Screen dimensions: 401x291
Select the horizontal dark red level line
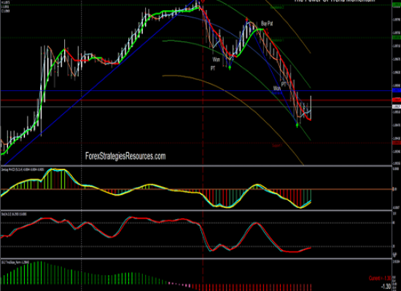click(x=196, y=100)
